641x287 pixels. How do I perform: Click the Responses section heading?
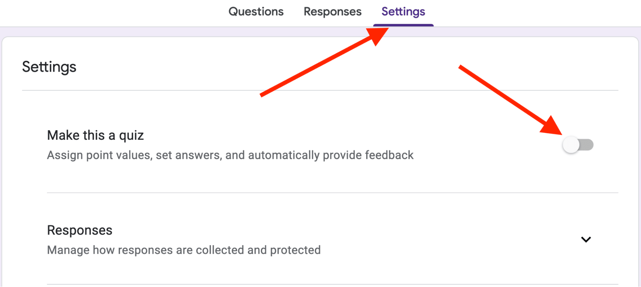(79, 230)
